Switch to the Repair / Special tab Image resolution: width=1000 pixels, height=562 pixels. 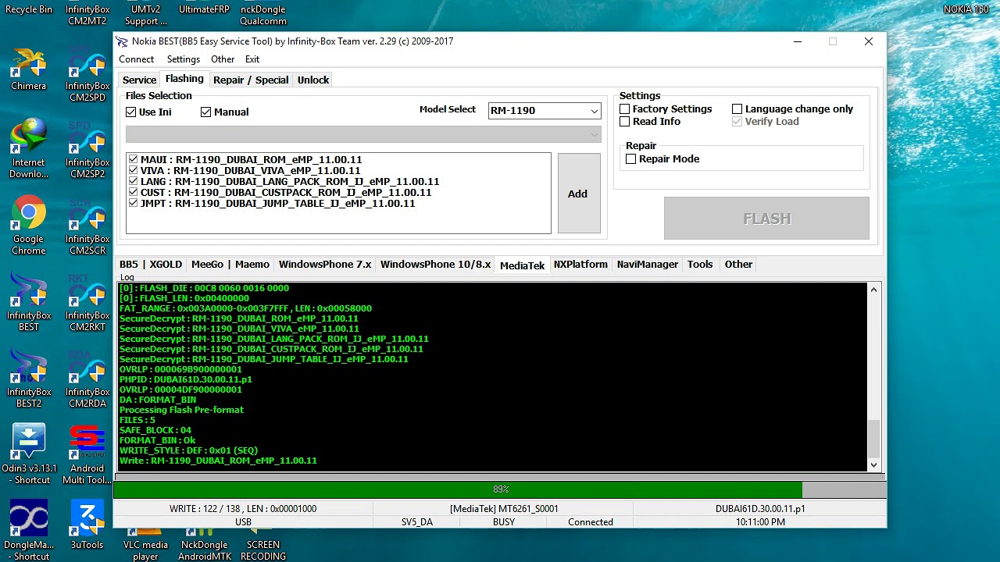(251, 80)
